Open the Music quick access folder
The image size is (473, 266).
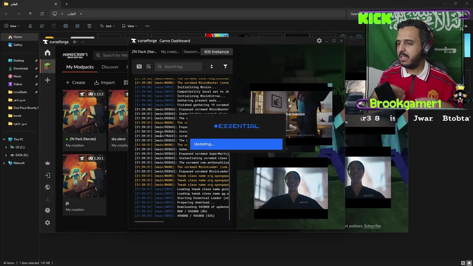click(17, 76)
